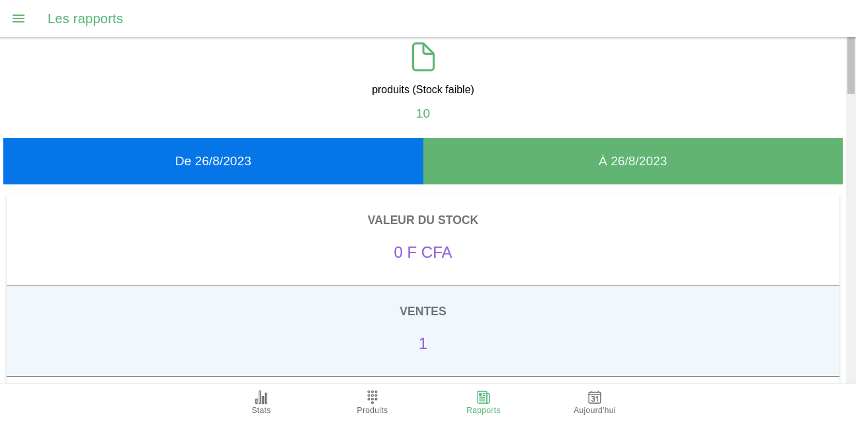Click the sales count 1

423,344
